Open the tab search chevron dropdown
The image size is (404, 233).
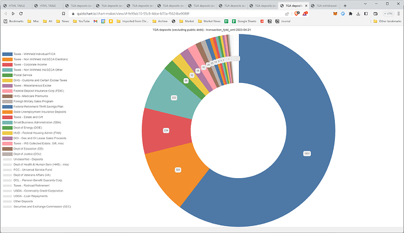click(365, 4)
